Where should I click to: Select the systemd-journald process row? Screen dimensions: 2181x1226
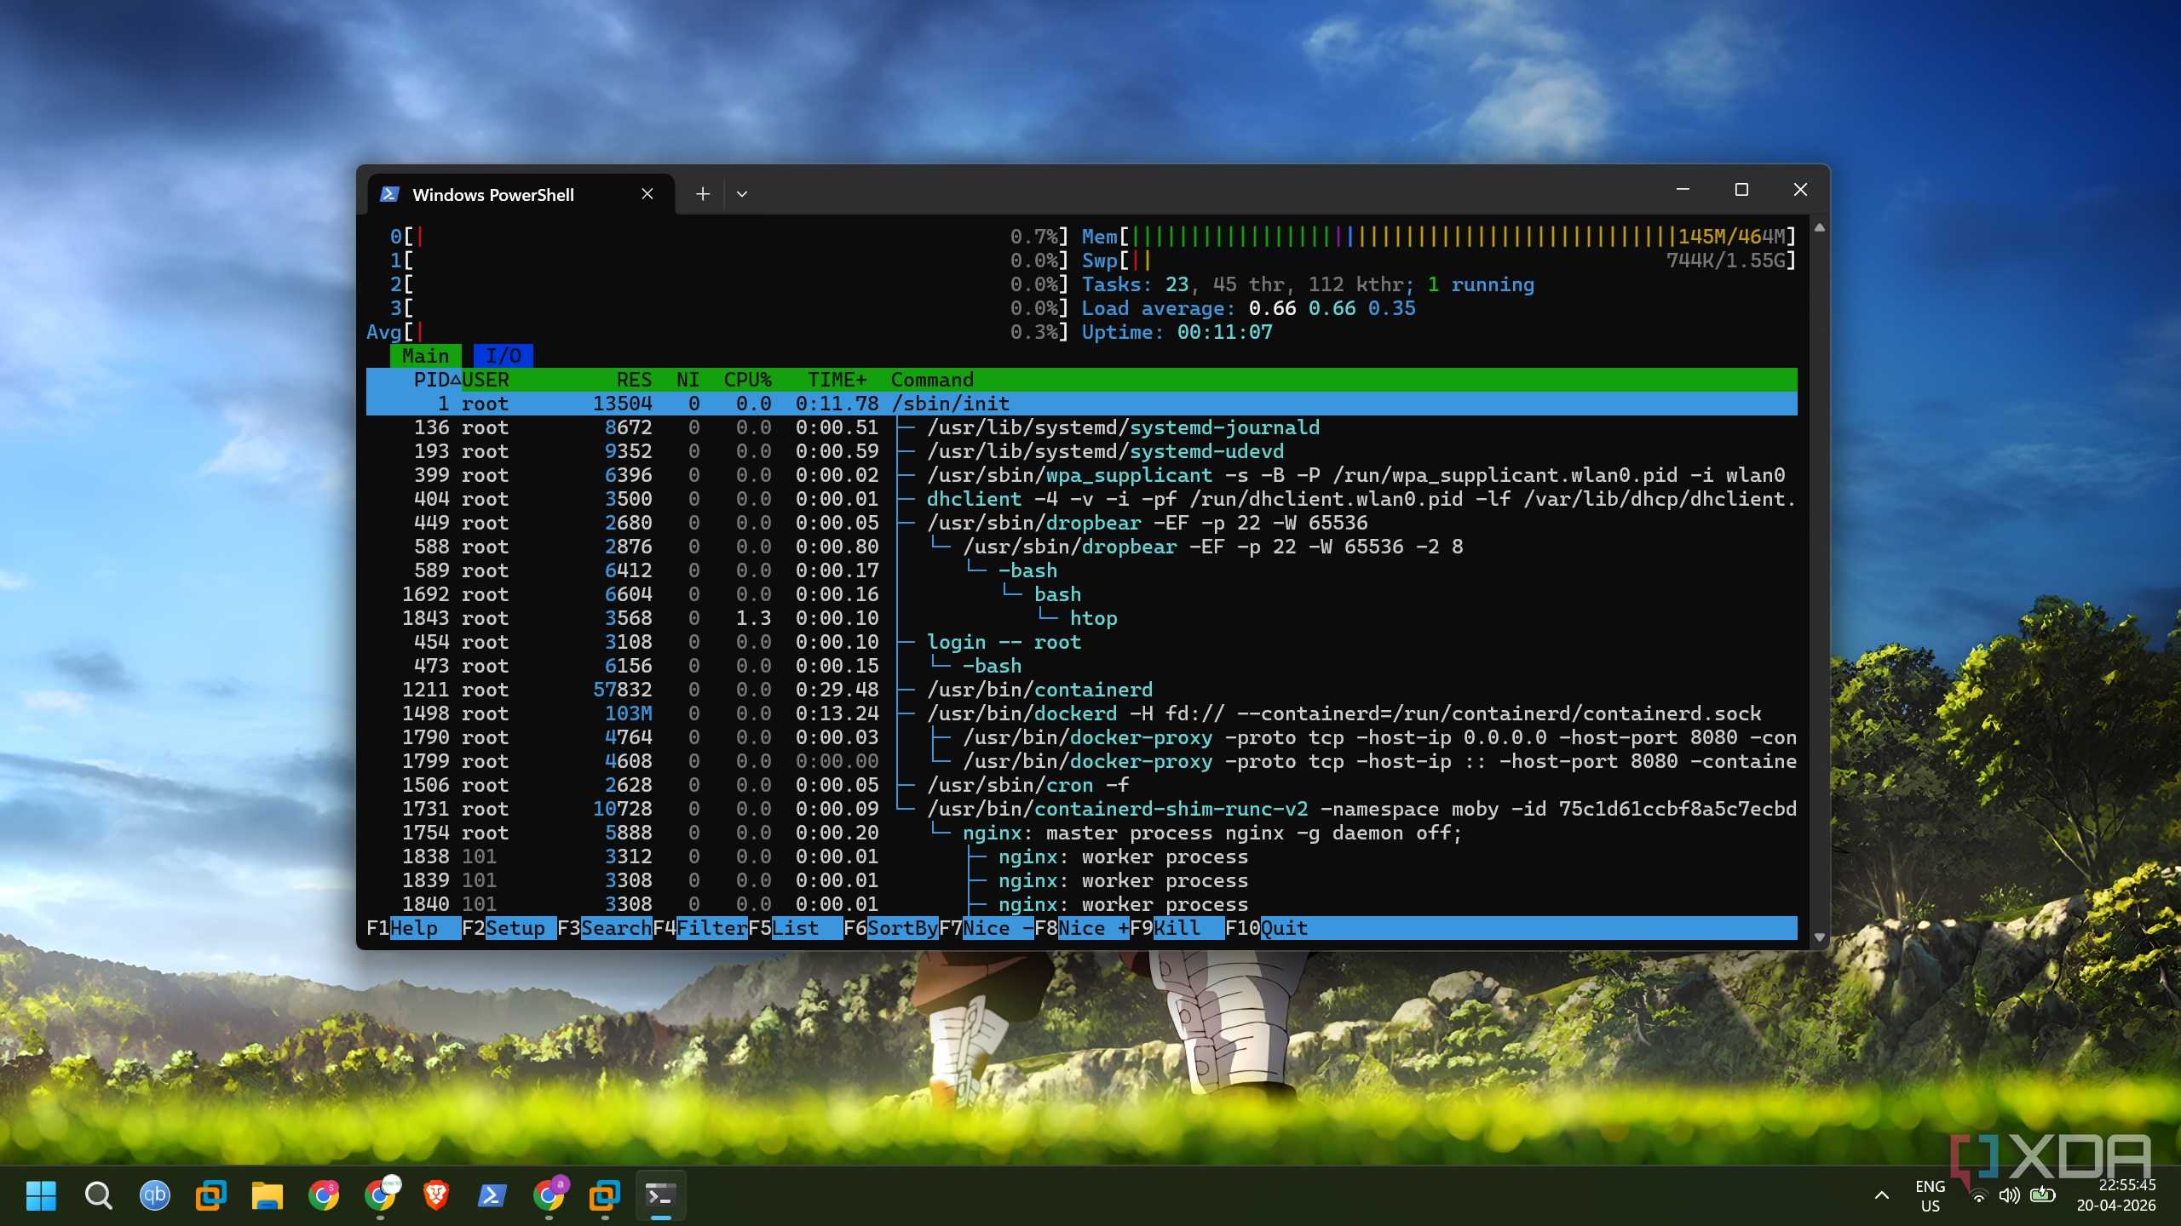[x=1081, y=427]
